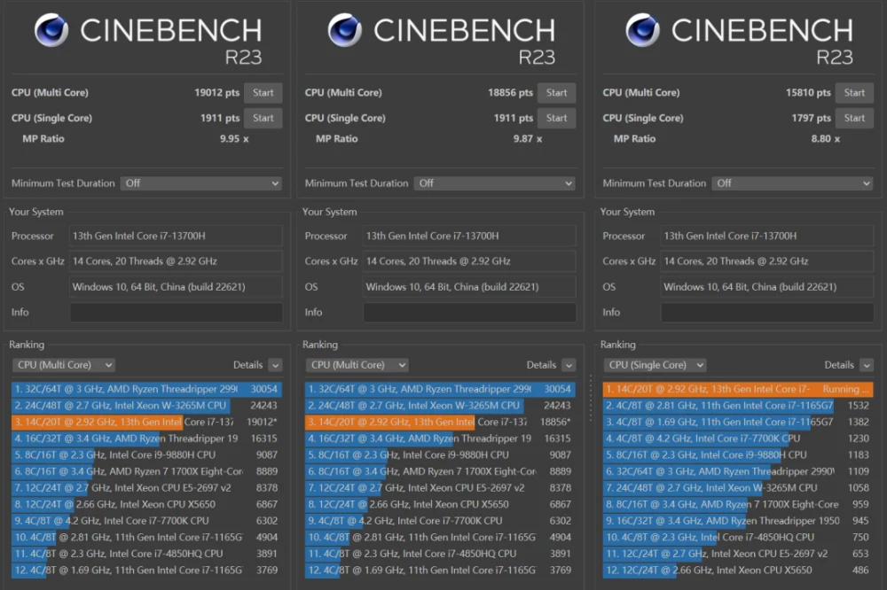
Task: Select the highlighted ranking row scoring 18856*
Action: coord(440,423)
